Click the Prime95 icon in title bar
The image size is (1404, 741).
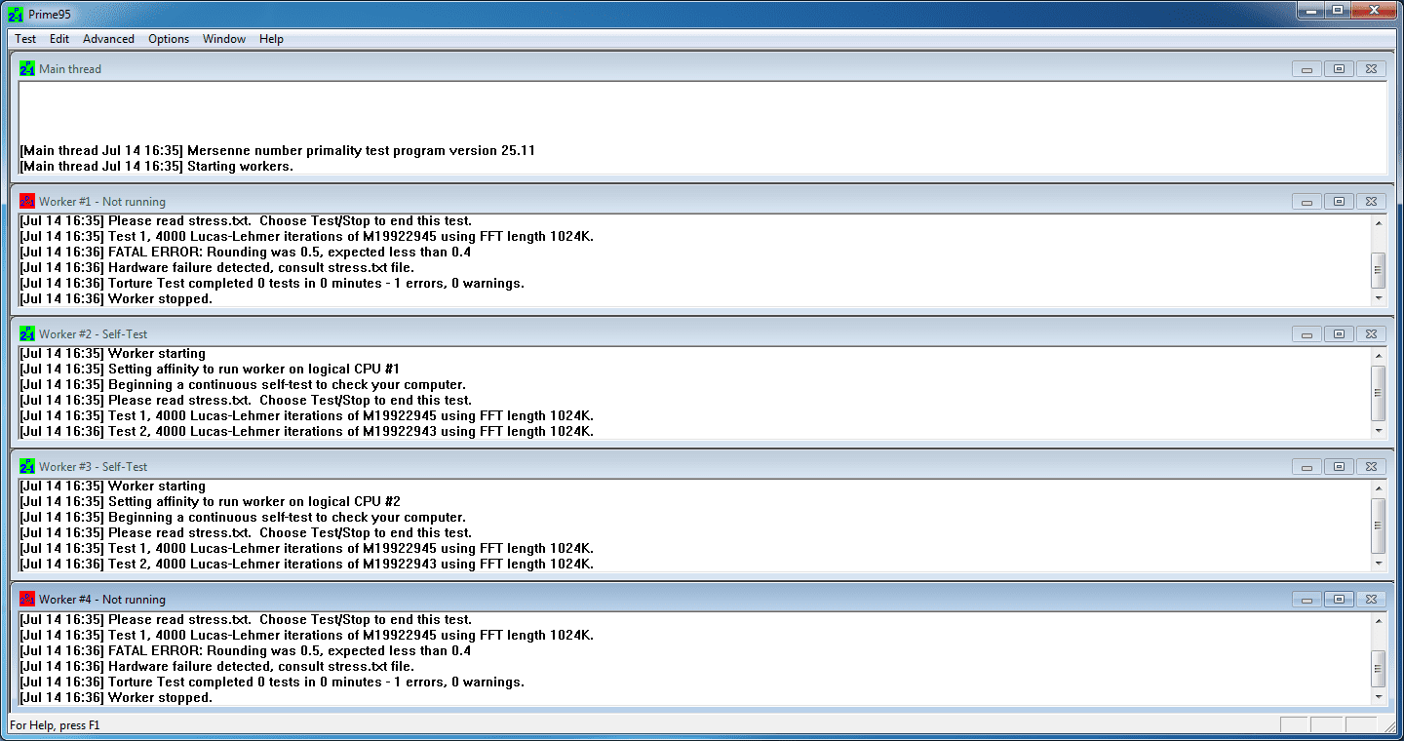tap(16, 13)
